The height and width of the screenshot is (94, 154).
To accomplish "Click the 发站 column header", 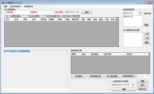I will tap(16, 19).
